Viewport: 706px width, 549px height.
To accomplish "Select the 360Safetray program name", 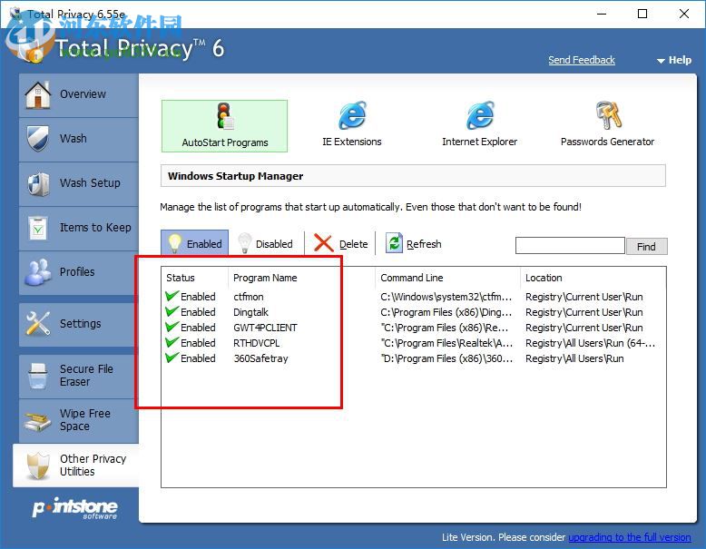I will [260, 358].
